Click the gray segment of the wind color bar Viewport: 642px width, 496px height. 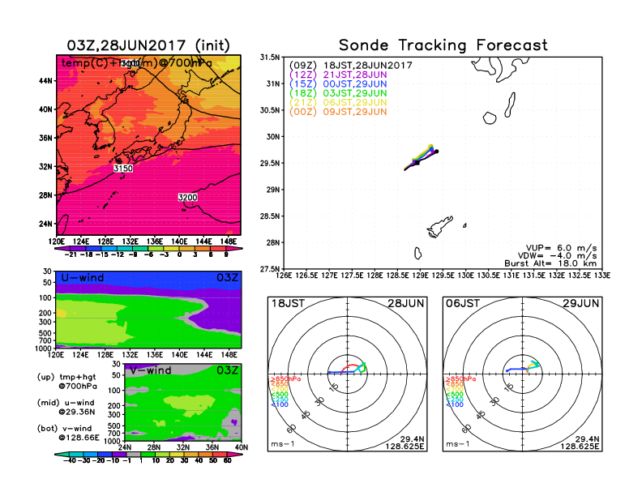[133, 454]
